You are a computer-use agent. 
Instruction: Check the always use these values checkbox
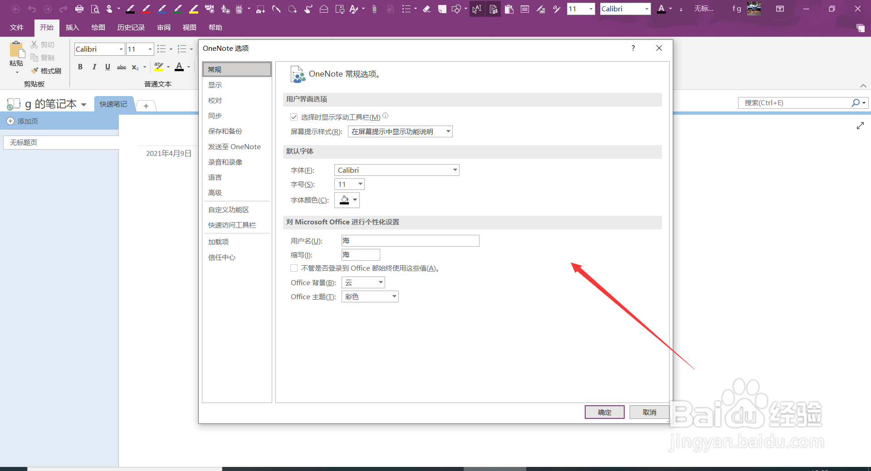(x=294, y=268)
